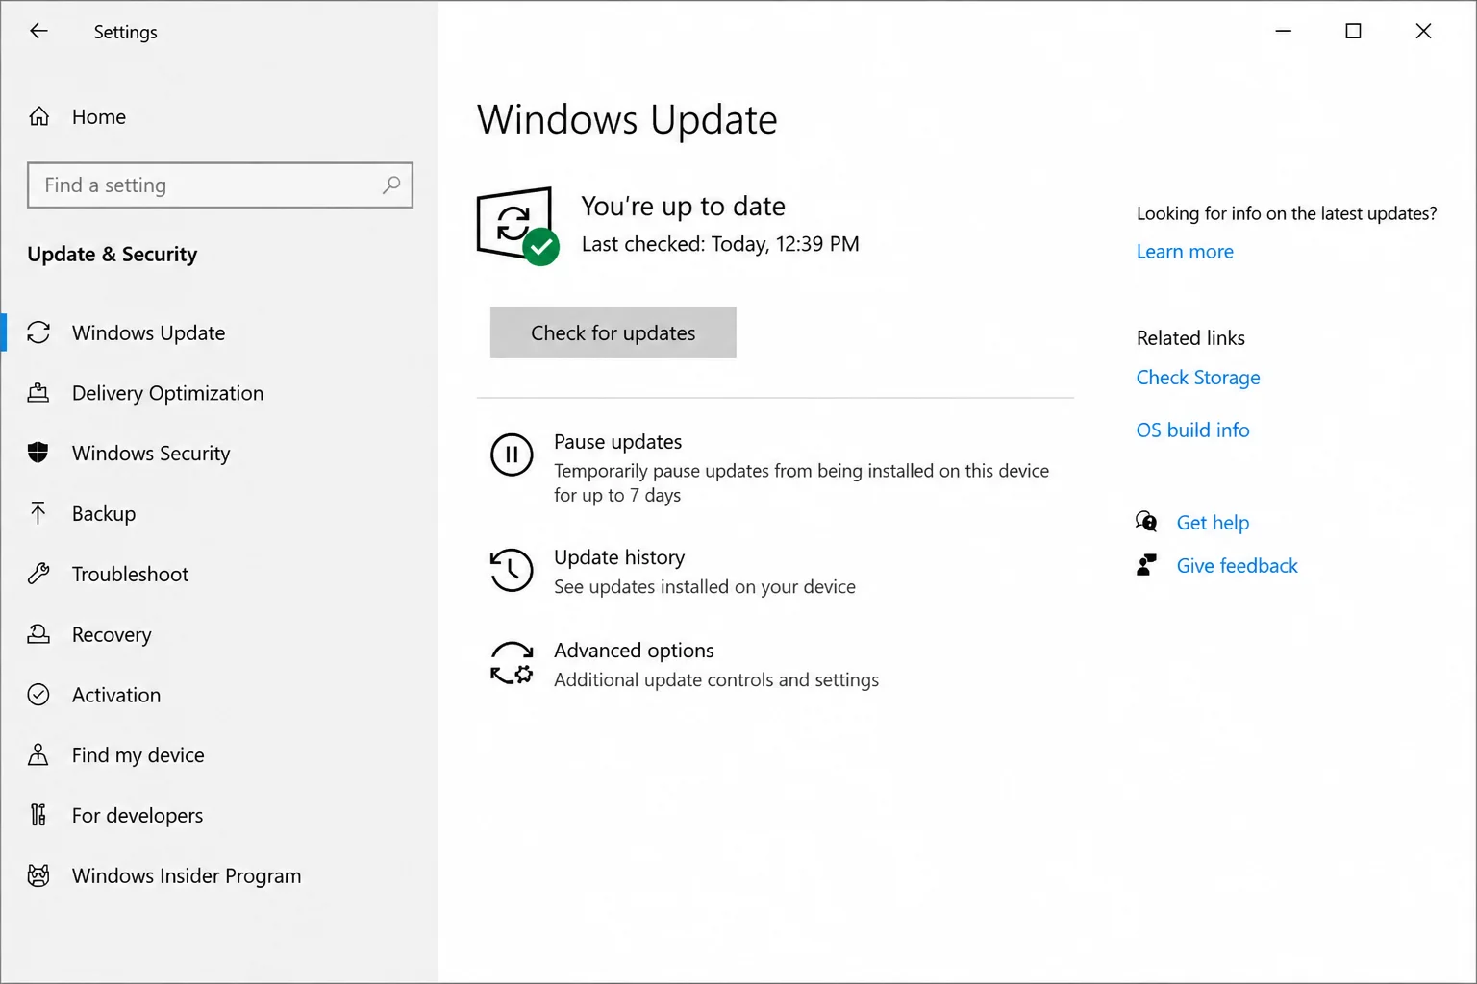Open Windows Insider Program settings
1477x984 pixels.
click(x=187, y=875)
